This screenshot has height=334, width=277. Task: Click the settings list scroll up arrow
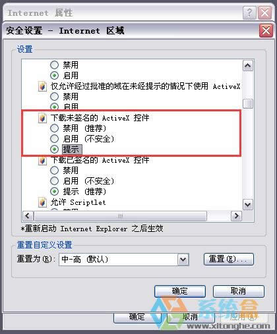click(248, 65)
